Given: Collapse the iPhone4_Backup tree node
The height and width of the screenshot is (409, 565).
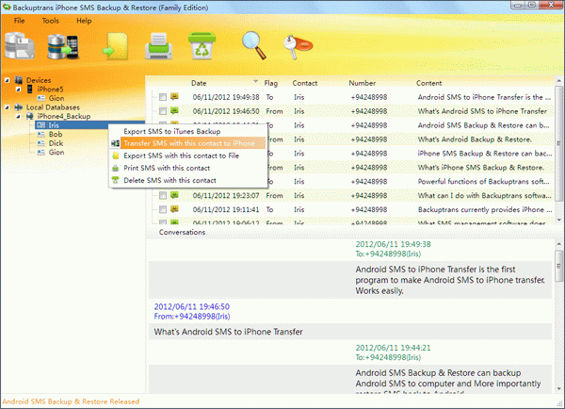Looking at the screenshot, I should 18,116.
